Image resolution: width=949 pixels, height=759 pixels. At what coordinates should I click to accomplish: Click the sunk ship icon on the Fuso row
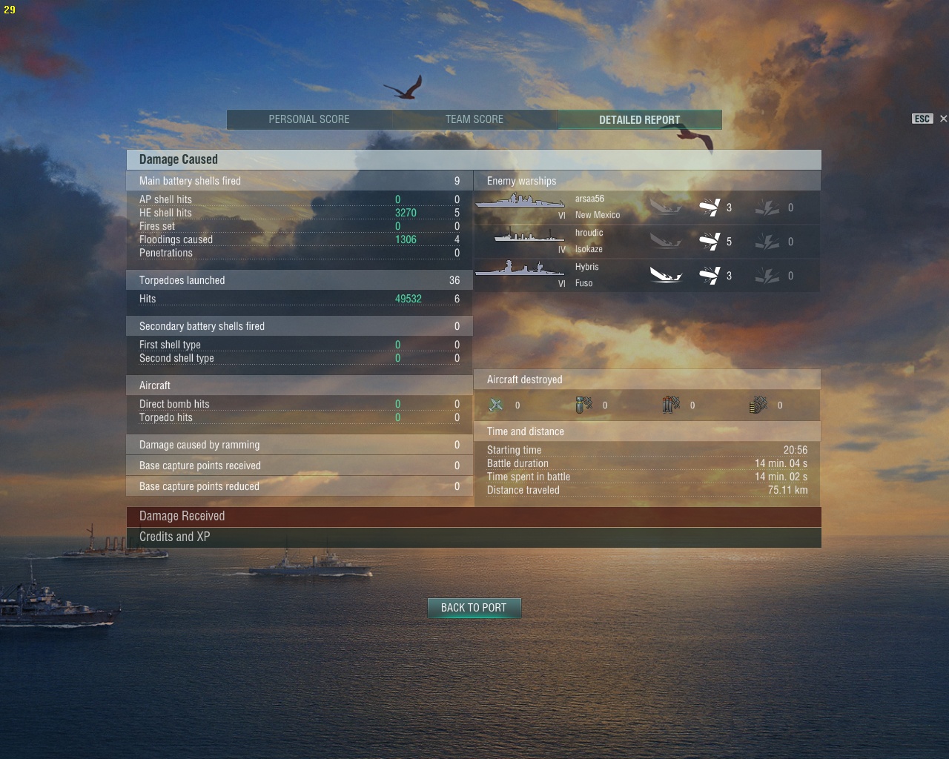coord(666,276)
